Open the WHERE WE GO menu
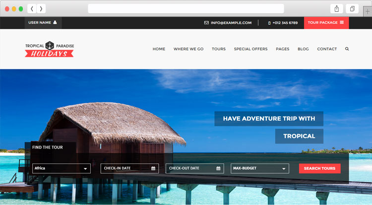The height and width of the screenshot is (205, 372). pos(188,49)
